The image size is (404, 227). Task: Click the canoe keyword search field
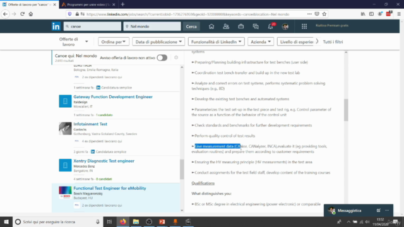(92, 26)
